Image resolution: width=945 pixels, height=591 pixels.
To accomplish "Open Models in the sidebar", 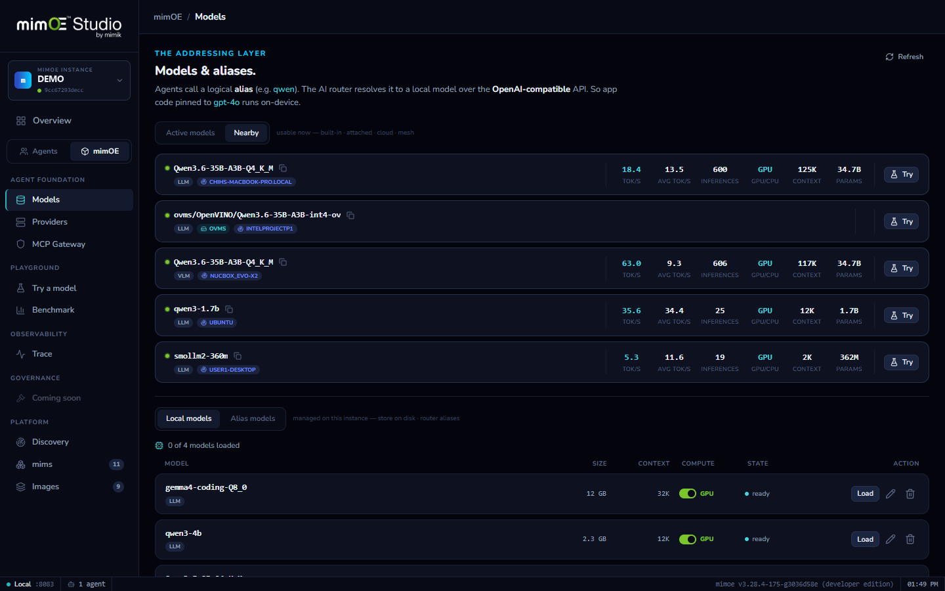I will pyautogui.click(x=69, y=200).
